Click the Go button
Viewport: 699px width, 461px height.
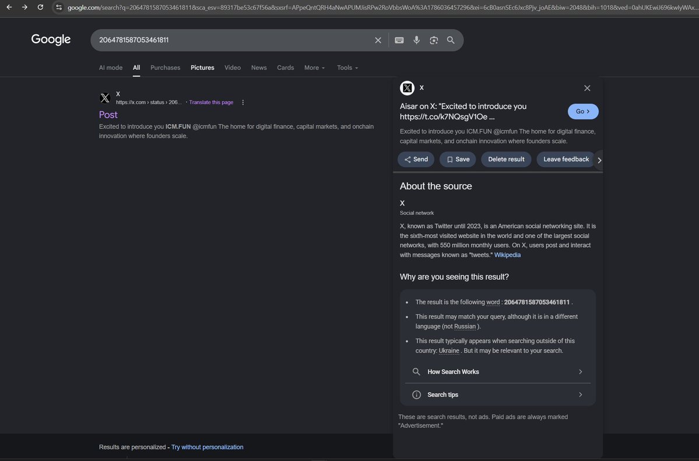583,111
